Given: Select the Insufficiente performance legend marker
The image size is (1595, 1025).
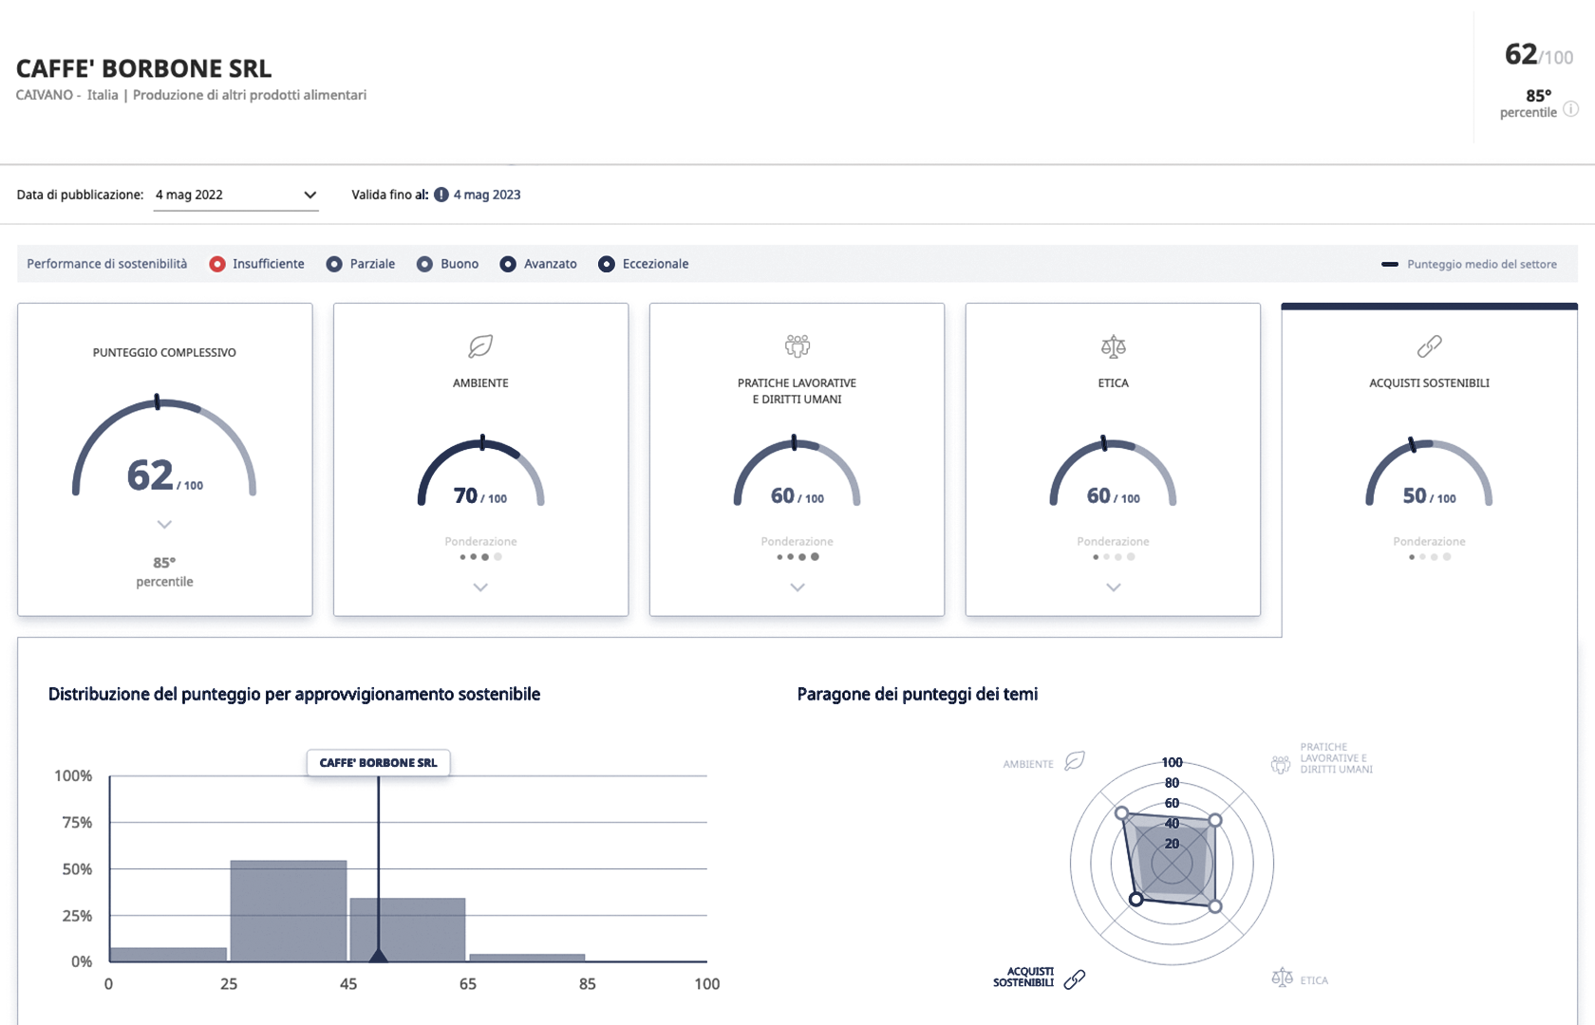Looking at the screenshot, I should (x=217, y=264).
